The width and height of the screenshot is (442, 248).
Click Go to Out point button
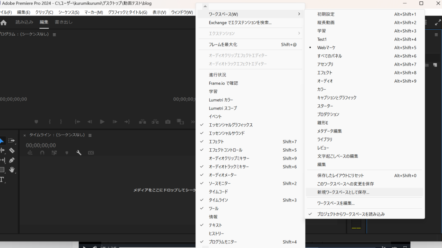pos(127,122)
